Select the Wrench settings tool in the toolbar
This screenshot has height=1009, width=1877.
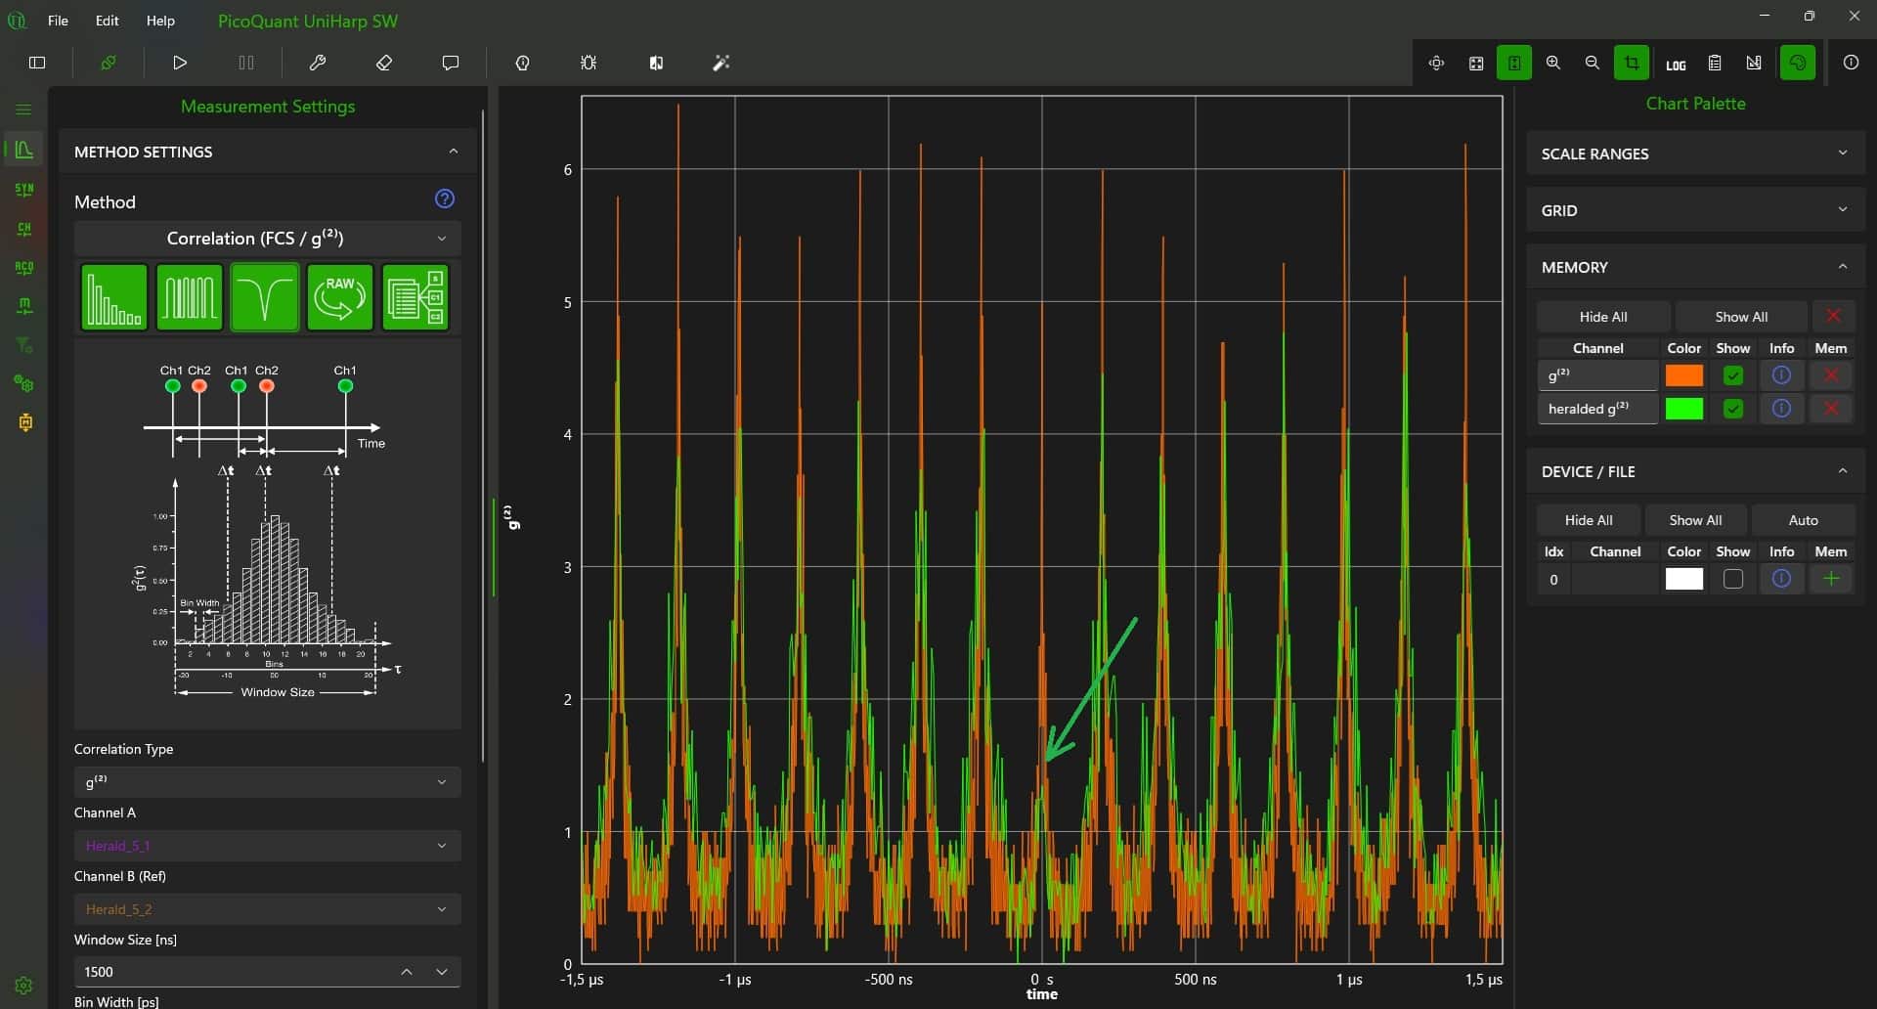click(318, 63)
